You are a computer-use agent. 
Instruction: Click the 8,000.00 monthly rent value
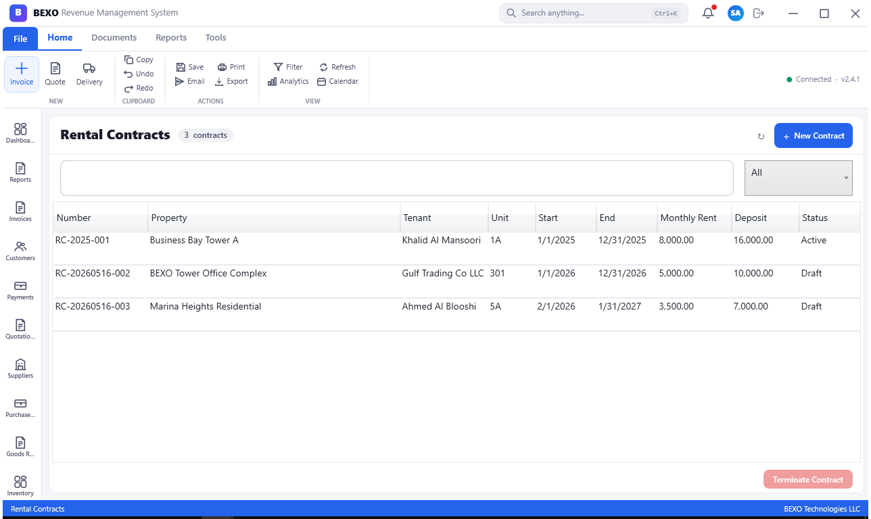pos(676,240)
